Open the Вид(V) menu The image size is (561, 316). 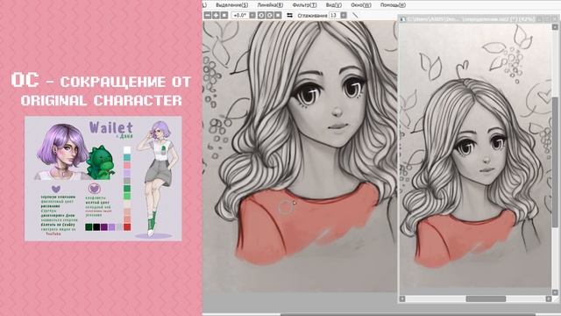click(x=334, y=5)
